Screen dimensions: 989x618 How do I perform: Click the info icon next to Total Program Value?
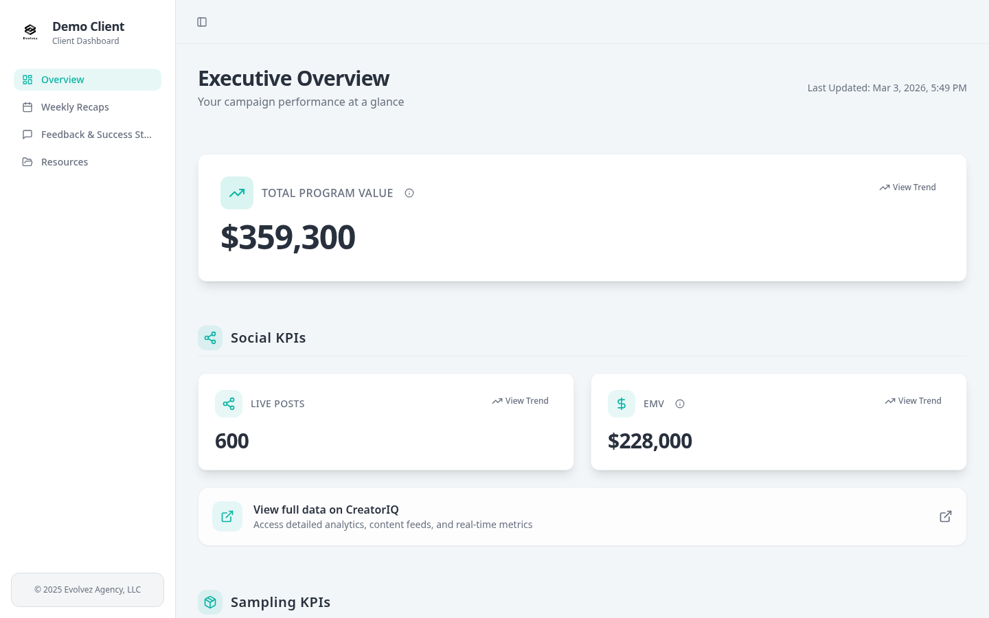pyautogui.click(x=409, y=193)
